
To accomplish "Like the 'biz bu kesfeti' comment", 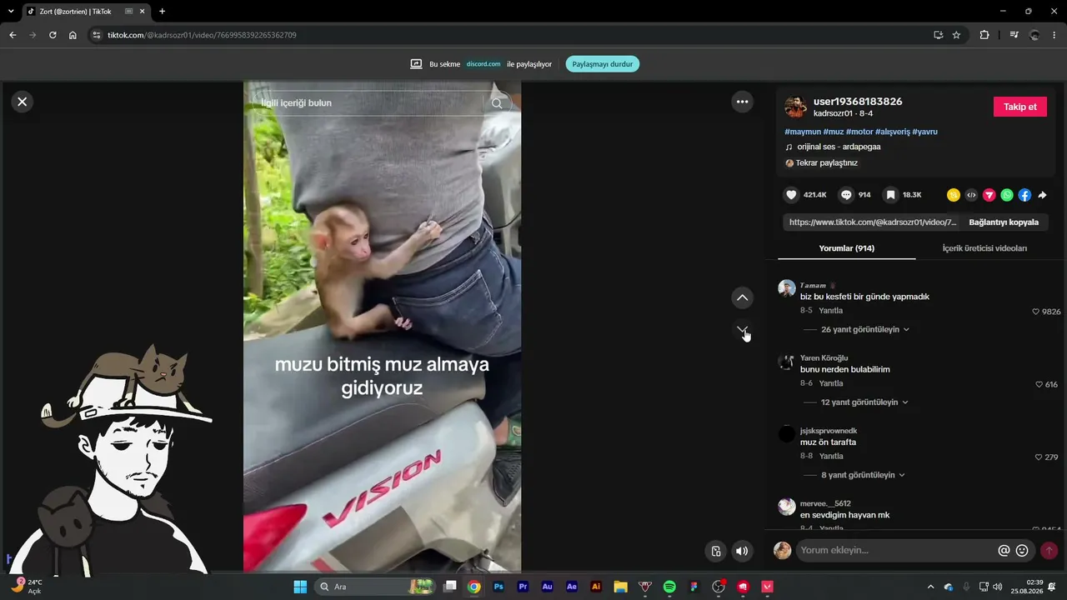I will (x=1036, y=312).
